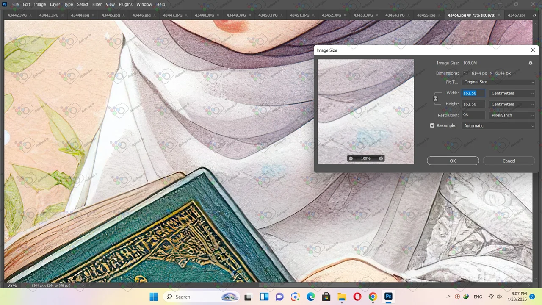
Task: Cancel the Image Size dialog
Action: 509,161
